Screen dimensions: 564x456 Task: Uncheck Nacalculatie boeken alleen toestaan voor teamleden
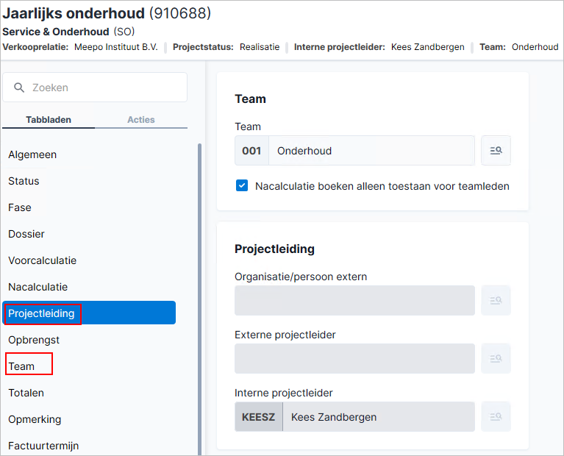pos(242,186)
